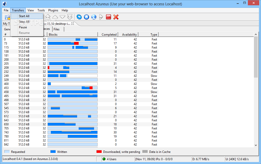
Task: Close the ubuntu-15.10-desktop tab with its X
Action: tap(73, 24)
